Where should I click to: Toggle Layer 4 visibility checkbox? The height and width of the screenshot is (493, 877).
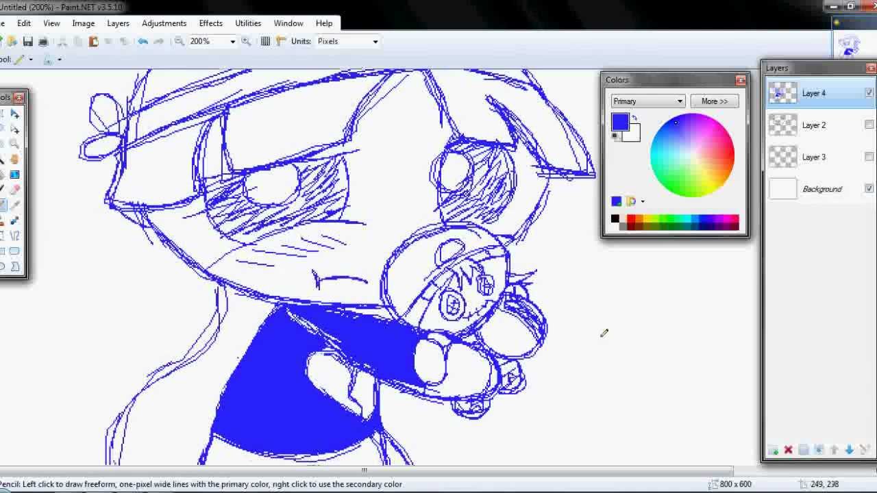(869, 93)
